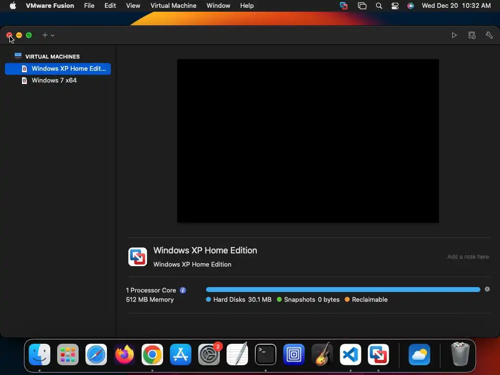Click the Hard Disks blue legend dot

point(208,299)
